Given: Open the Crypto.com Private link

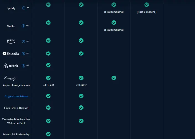Looking at the screenshot, I should pos(16,96).
